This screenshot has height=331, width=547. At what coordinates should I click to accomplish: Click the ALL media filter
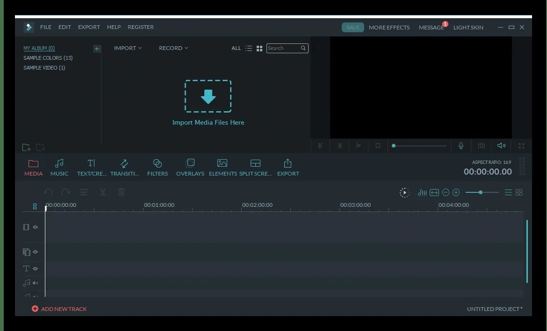236,48
